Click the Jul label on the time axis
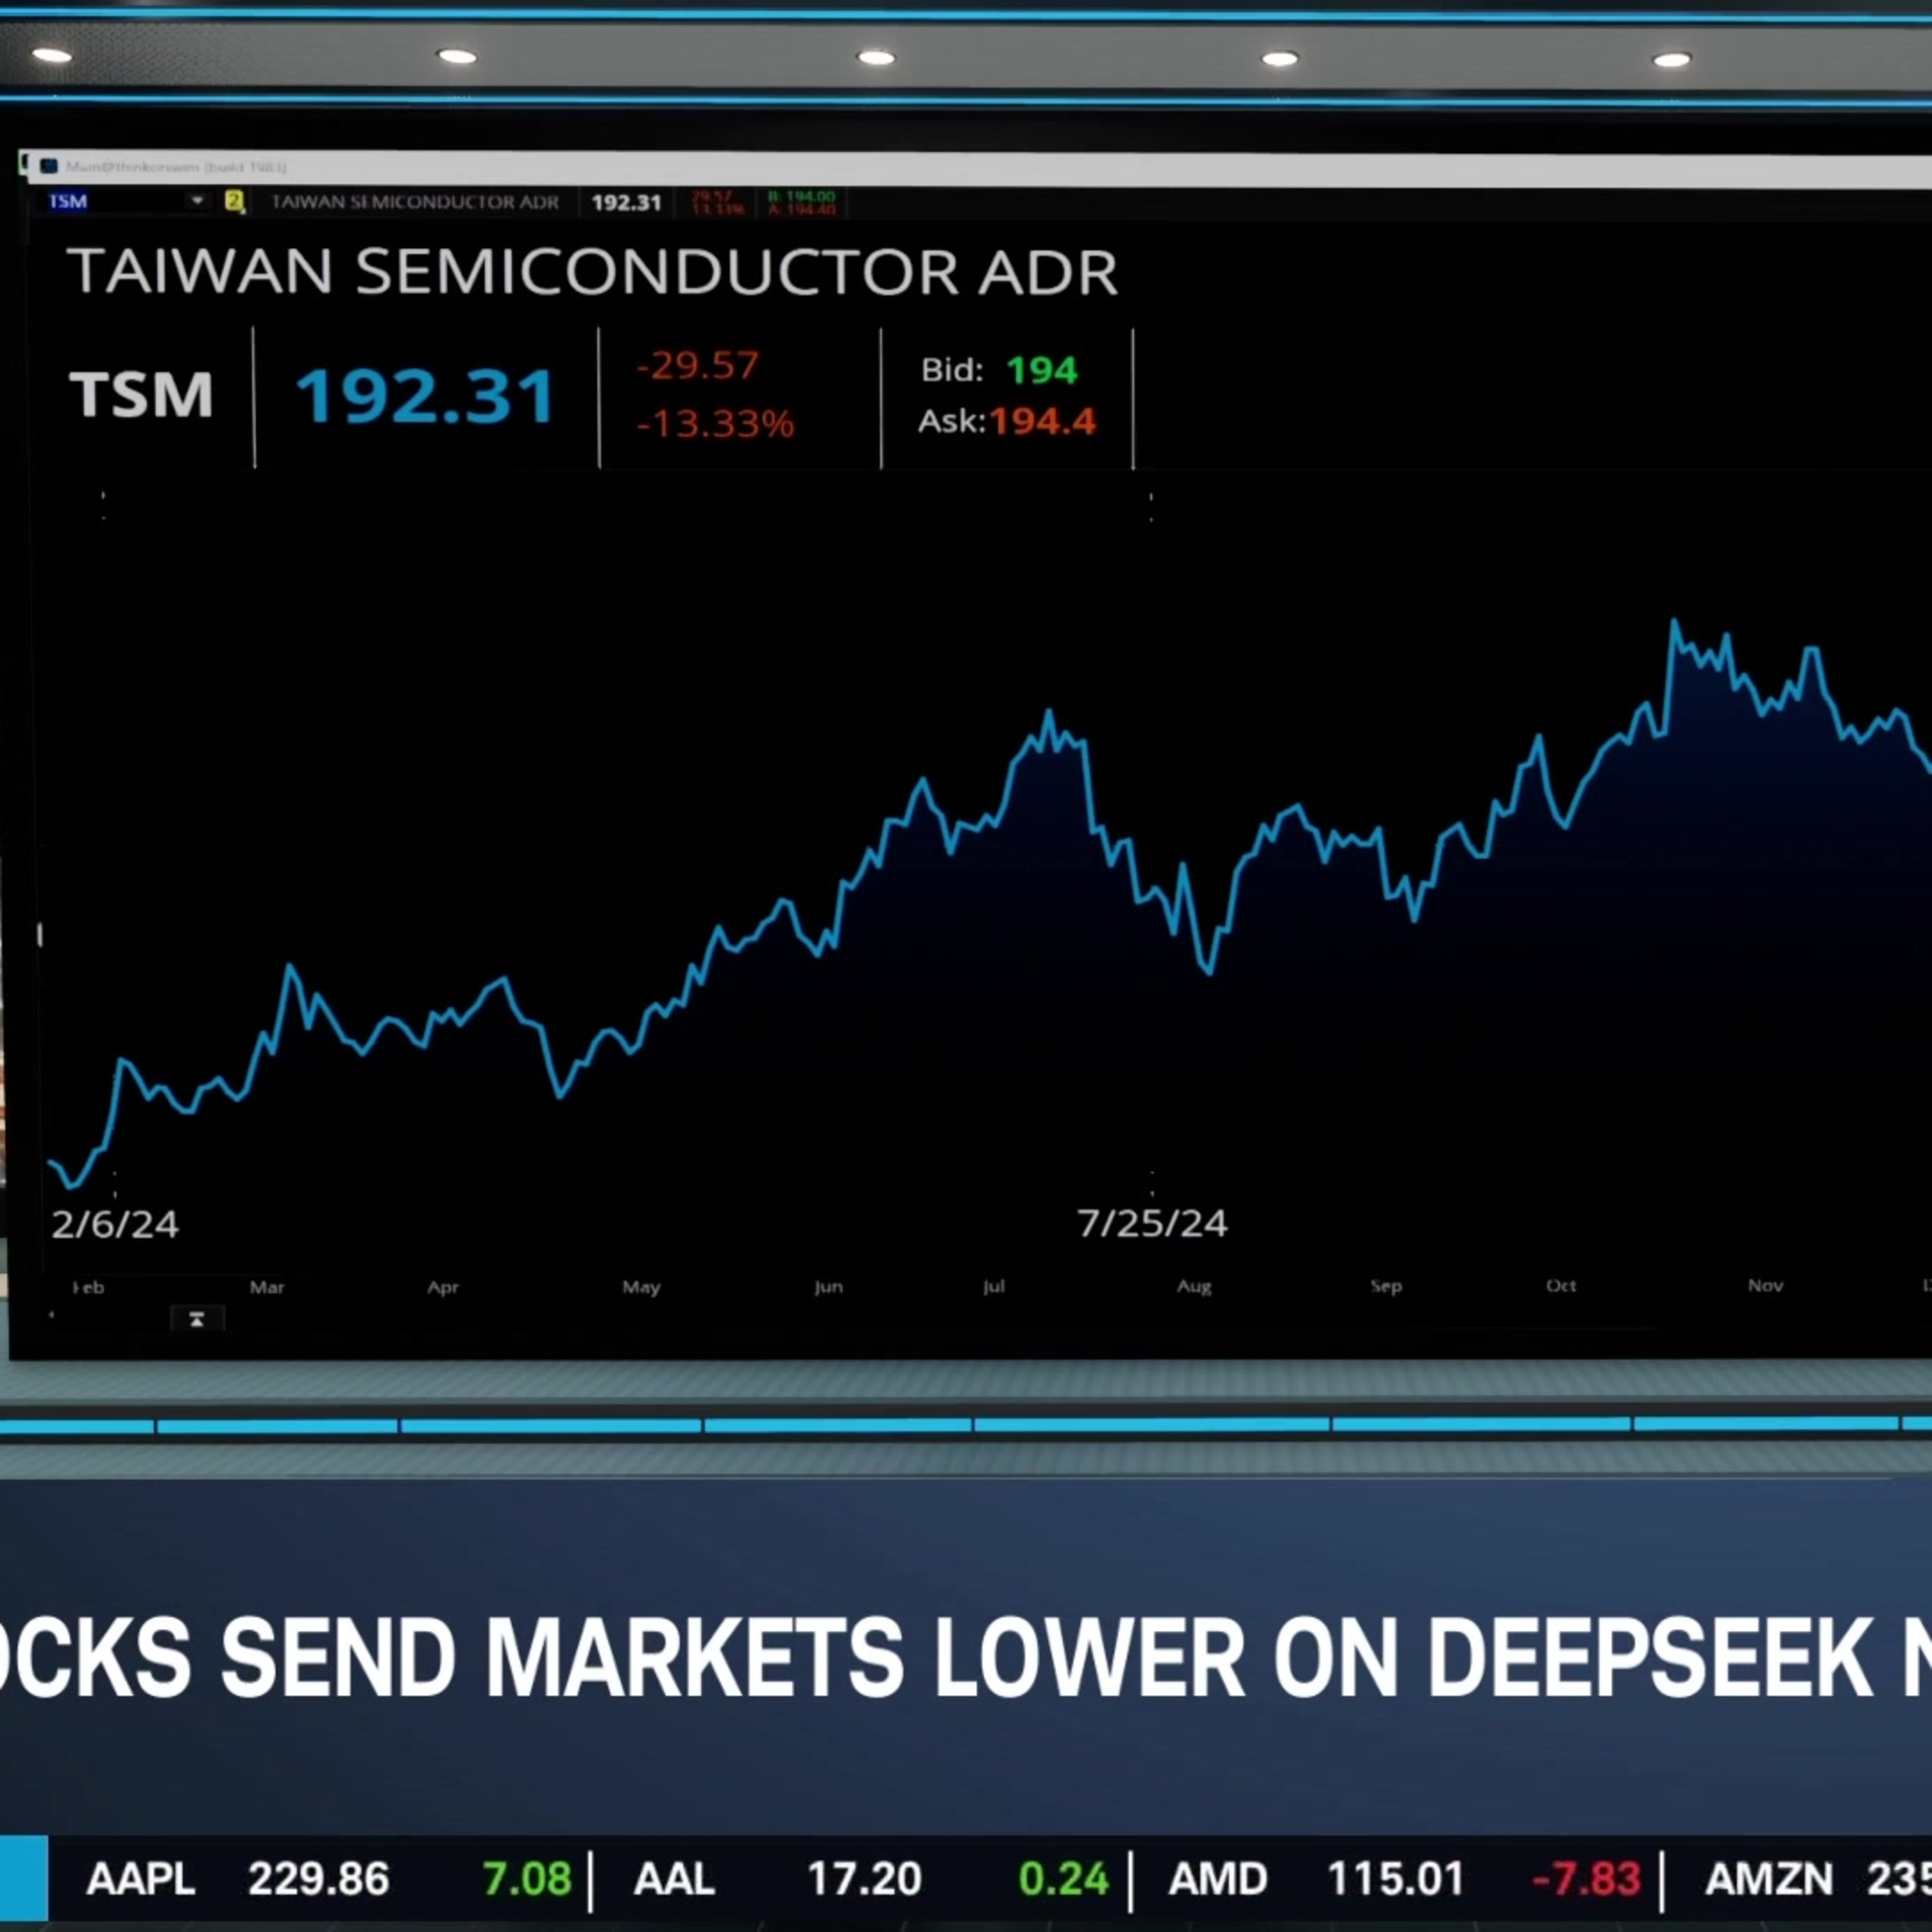 click(993, 1286)
